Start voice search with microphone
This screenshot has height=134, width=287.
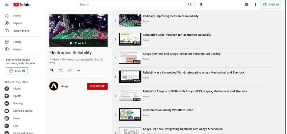201,5
